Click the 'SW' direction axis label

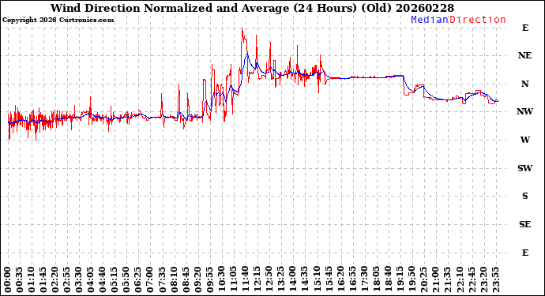(524, 168)
